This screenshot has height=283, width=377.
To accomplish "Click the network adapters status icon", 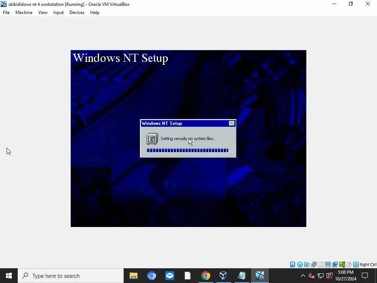I will (314, 265).
